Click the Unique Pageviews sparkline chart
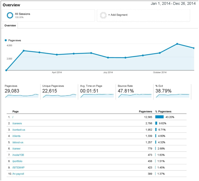Viewport: 199px width, 181px height. (59, 96)
